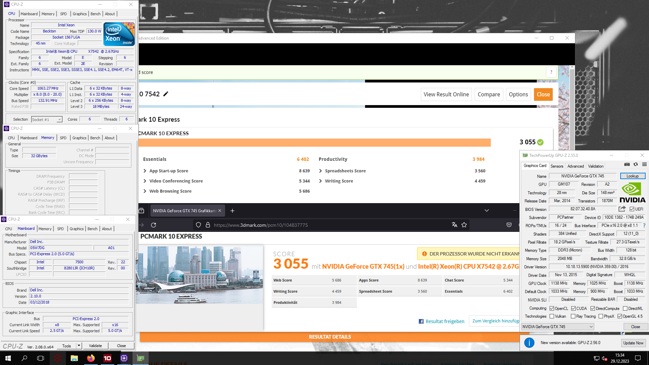Switch to the Bench tab in top CPU-Z window
This screenshot has width=649, height=365.
(96, 14)
